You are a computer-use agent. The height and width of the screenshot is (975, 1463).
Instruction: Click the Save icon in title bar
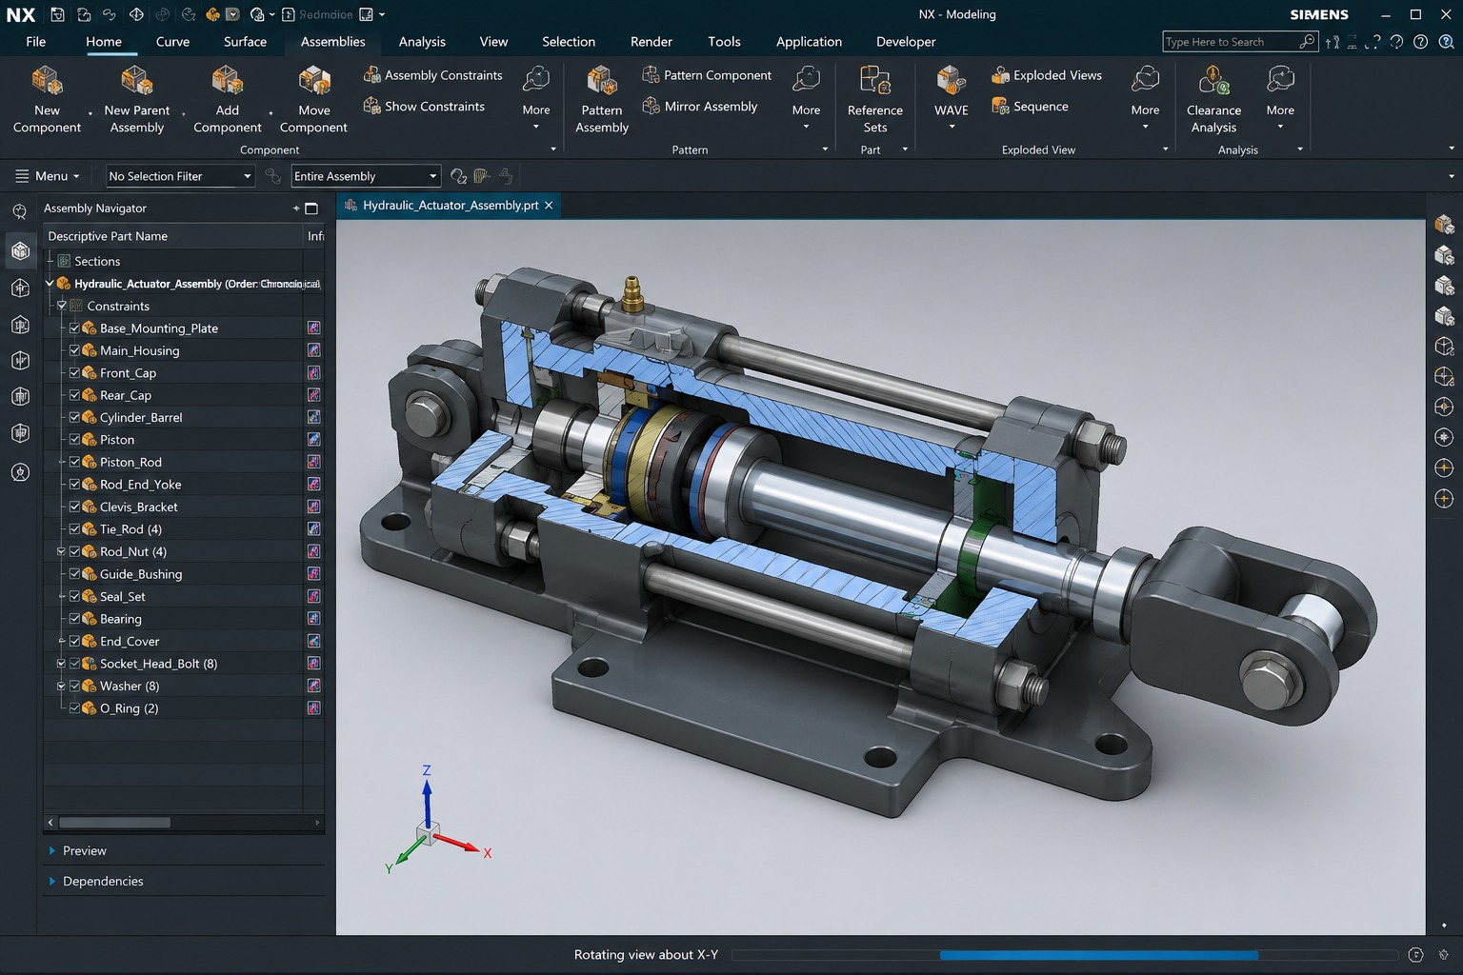tap(58, 14)
